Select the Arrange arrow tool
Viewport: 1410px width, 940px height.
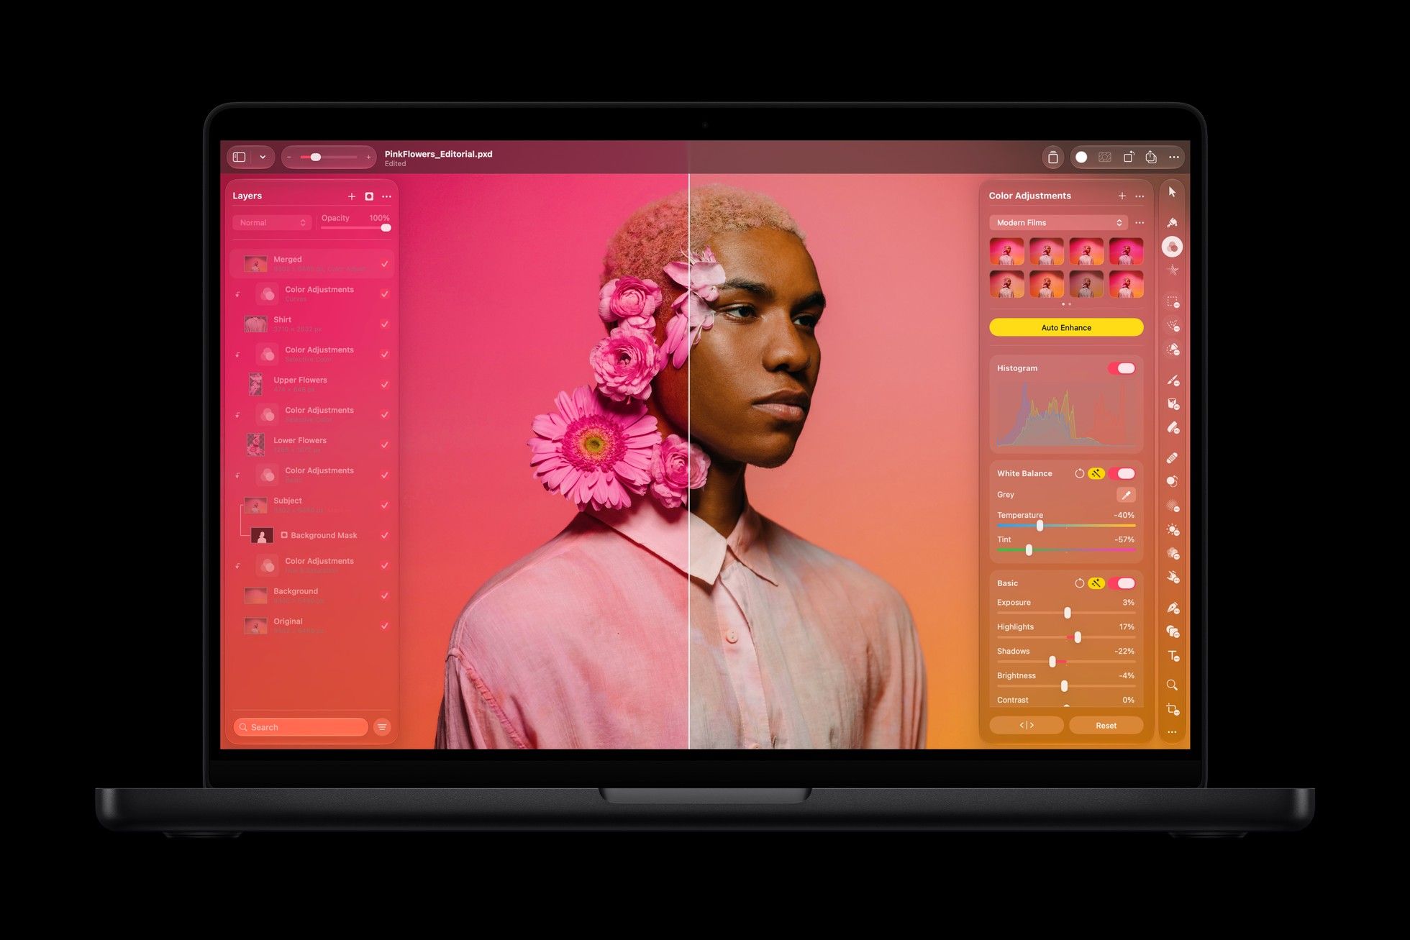click(1172, 192)
